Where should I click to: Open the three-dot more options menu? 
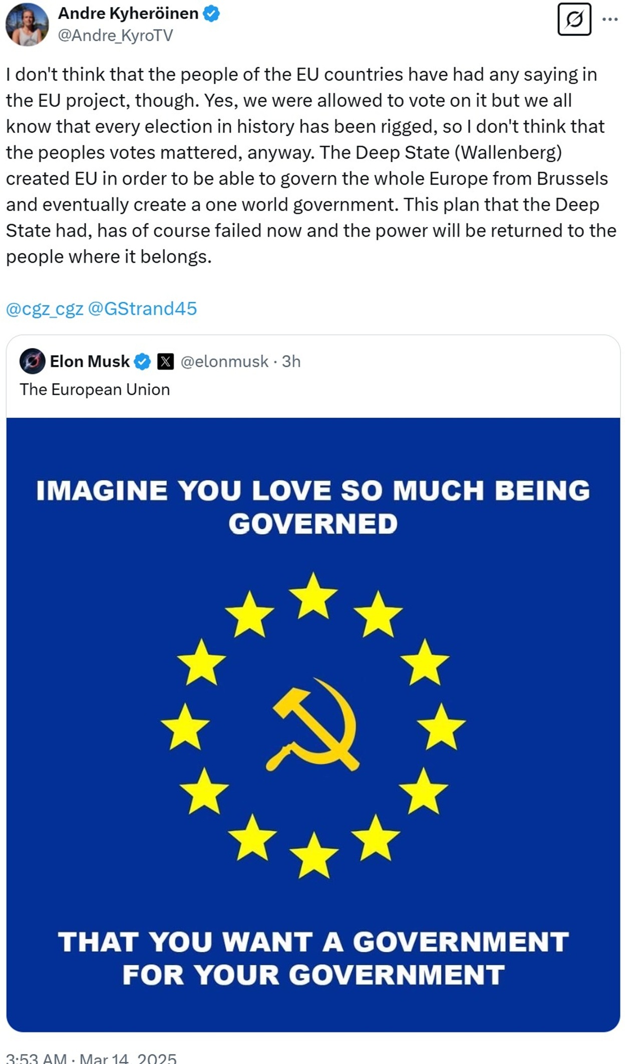pos(610,20)
